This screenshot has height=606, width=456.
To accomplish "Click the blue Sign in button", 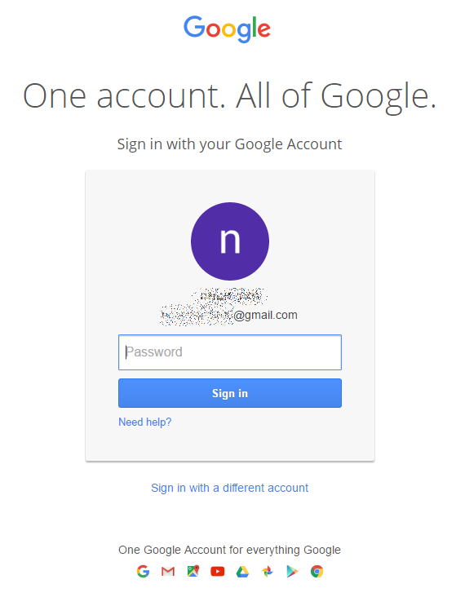I will coord(230,393).
